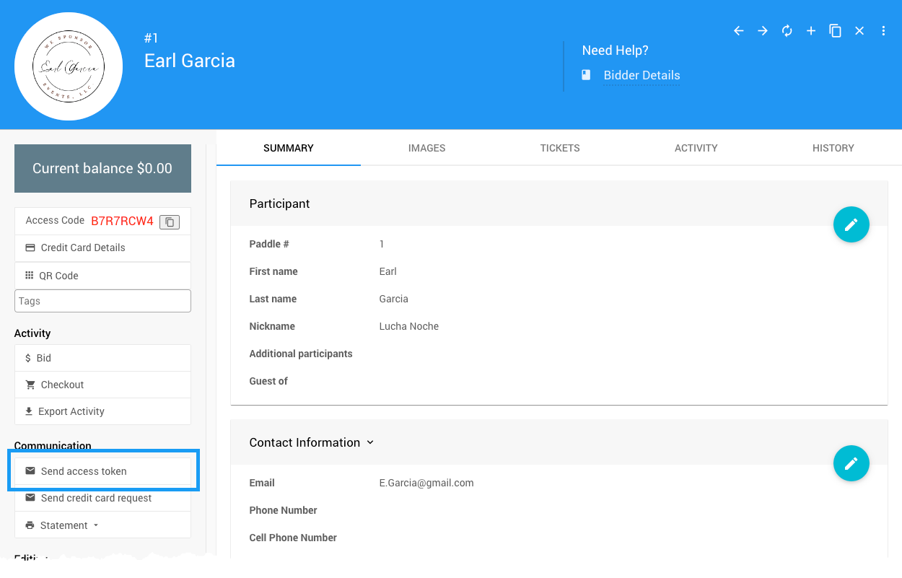
Task: Open the three-dot more options menu
Action: (x=883, y=31)
